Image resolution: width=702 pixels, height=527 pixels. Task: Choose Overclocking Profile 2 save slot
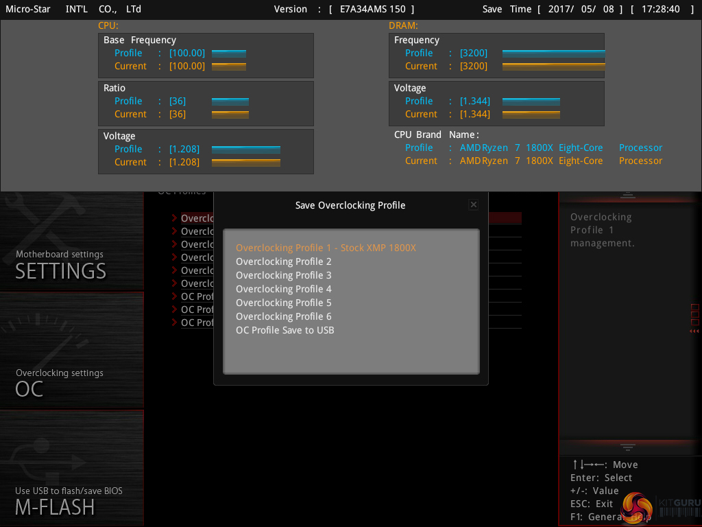283,261
